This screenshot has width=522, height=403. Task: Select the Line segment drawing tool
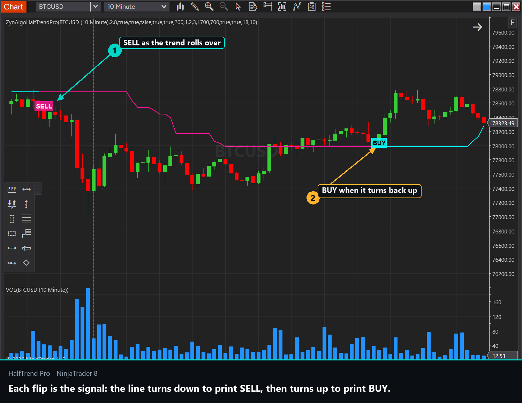coord(12,248)
